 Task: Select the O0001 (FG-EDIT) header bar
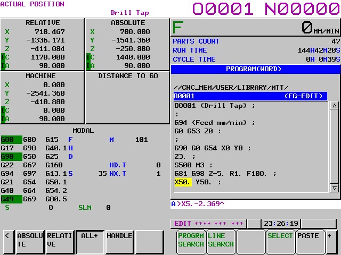[x=250, y=96]
